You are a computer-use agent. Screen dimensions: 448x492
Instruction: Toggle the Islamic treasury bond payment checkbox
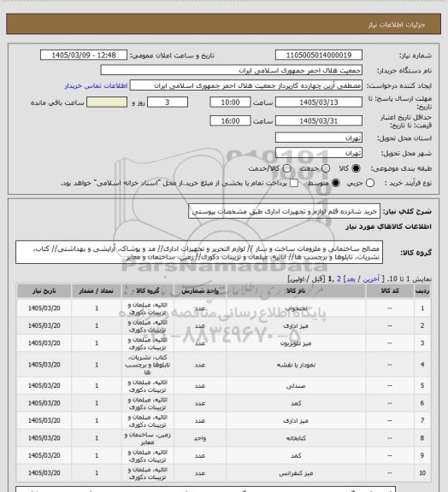[x=294, y=183]
